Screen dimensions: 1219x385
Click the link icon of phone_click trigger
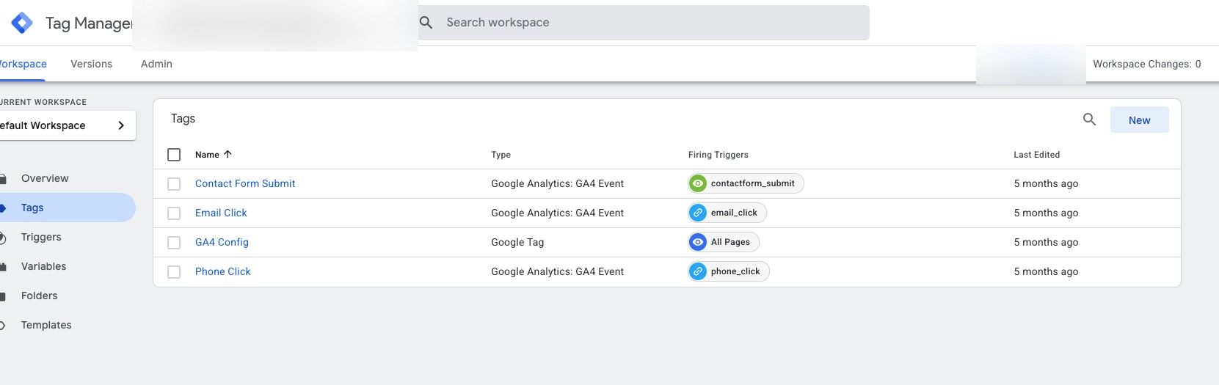(x=698, y=271)
